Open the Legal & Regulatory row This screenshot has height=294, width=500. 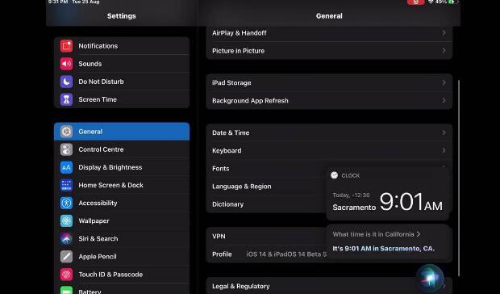(329, 286)
